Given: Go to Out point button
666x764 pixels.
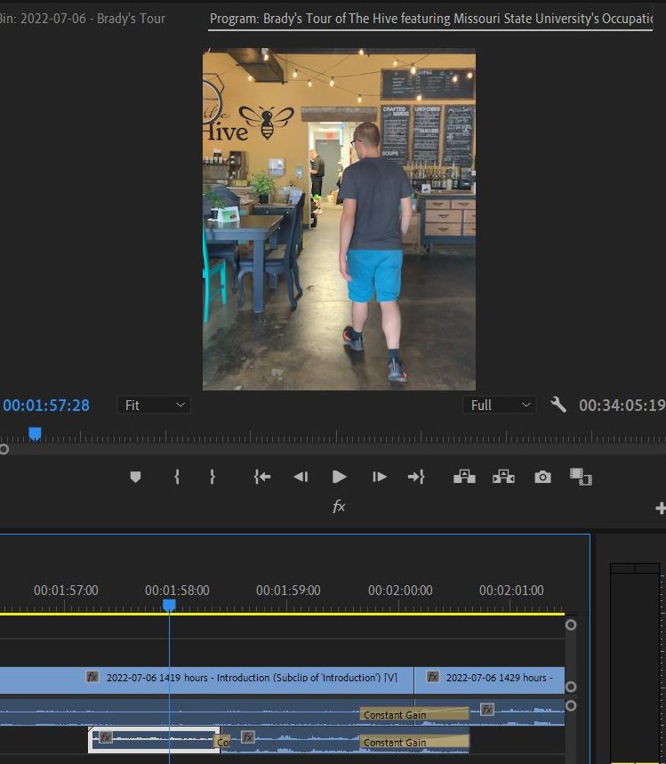Looking at the screenshot, I should coord(416,477).
